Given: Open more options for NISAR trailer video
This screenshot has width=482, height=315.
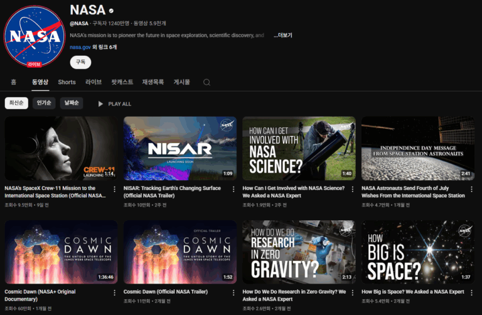Looking at the screenshot, I should pyautogui.click(x=233, y=188).
